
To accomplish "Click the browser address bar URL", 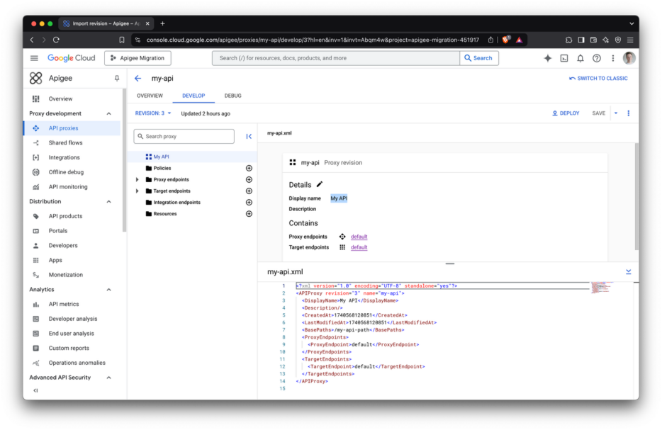I will tap(313, 40).
